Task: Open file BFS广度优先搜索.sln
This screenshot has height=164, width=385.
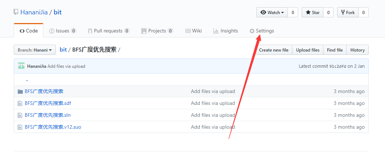Action: pos(48,115)
